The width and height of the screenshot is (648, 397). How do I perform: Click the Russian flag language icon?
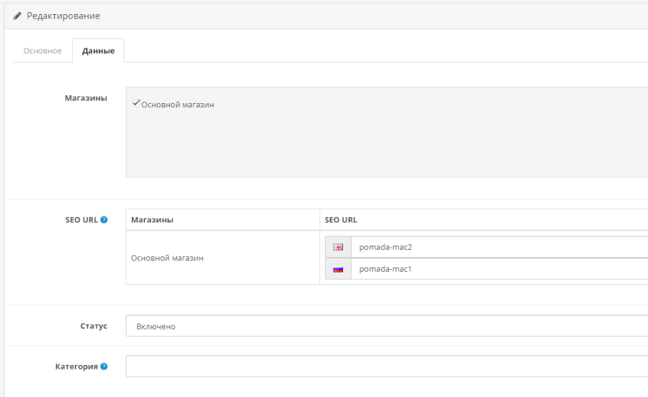[338, 269]
